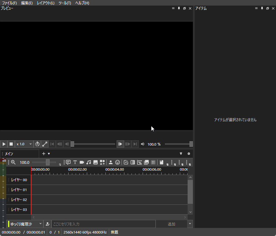
Task: Open the playback speed x1.0 dropdown
Action: (x=24, y=144)
